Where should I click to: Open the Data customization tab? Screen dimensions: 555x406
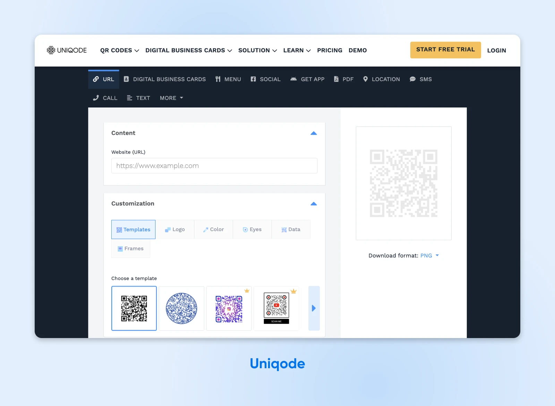[x=291, y=230]
